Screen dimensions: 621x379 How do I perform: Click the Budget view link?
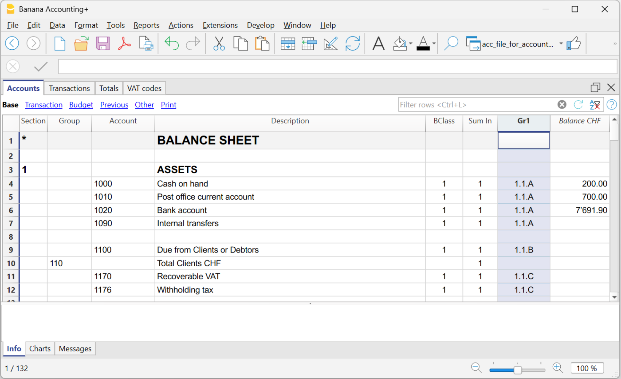81,105
